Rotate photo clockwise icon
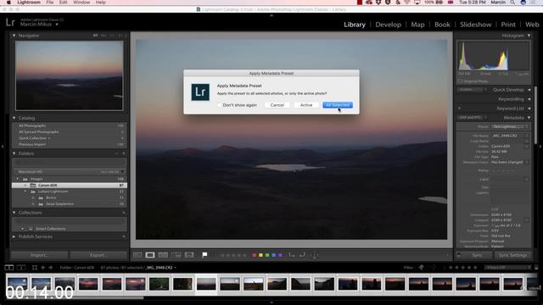 click(302, 255)
